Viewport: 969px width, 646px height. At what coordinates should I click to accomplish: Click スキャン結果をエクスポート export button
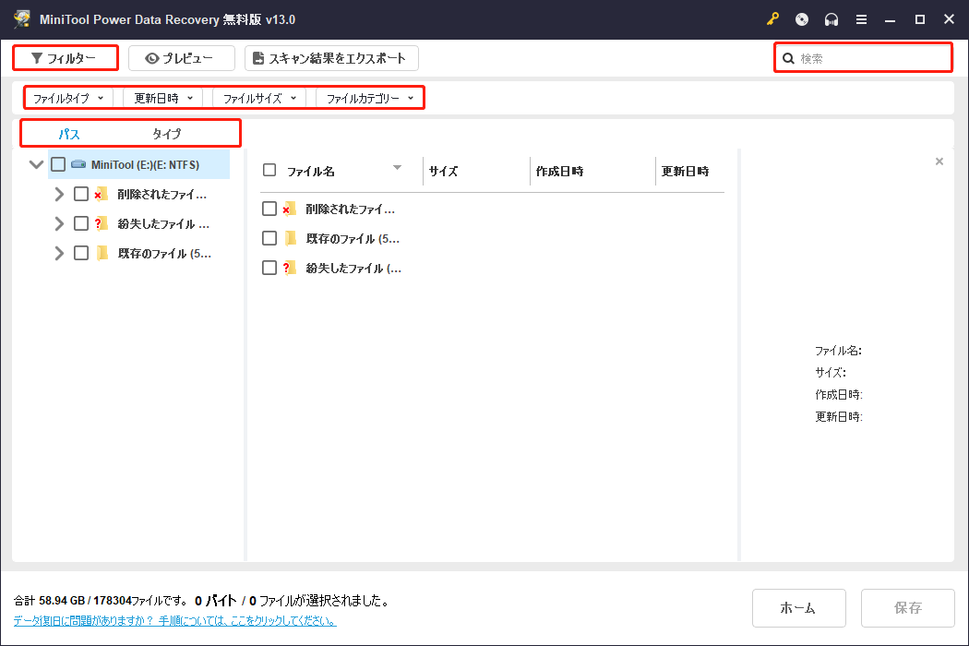332,58
